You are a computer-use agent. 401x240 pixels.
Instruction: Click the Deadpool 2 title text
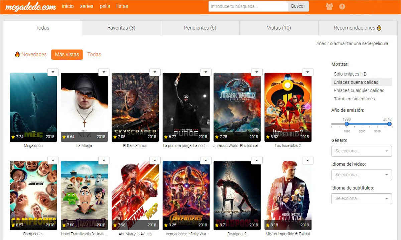[237, 234]
